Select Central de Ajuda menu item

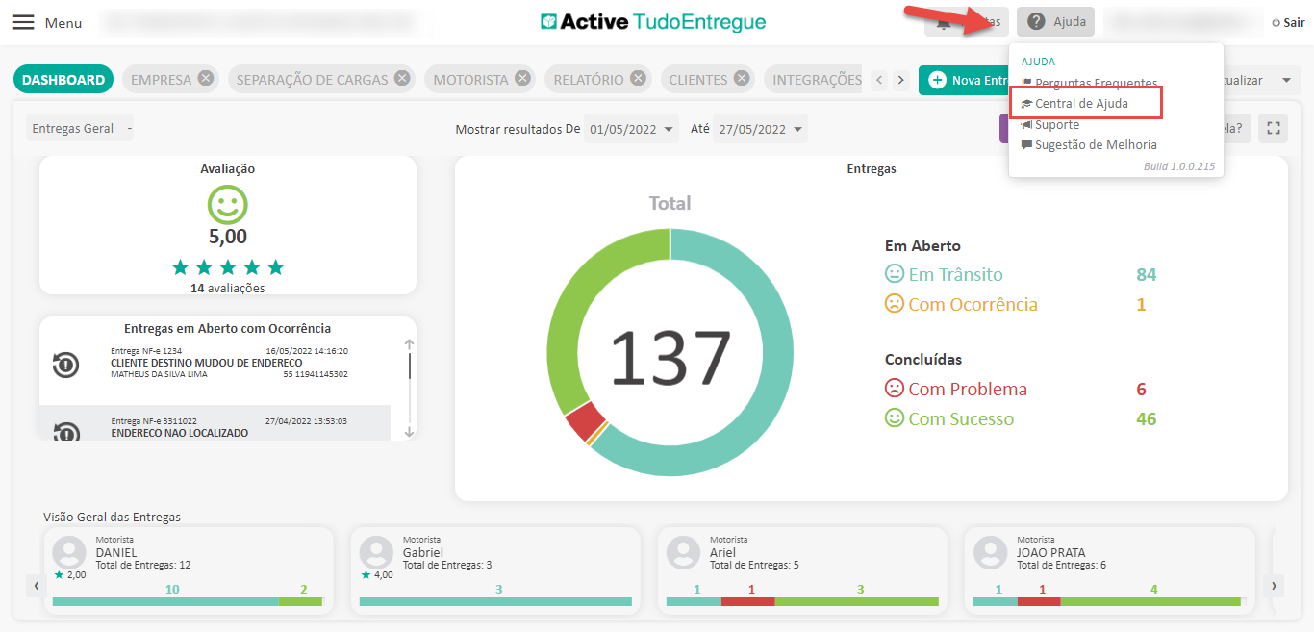[1081, 103]
